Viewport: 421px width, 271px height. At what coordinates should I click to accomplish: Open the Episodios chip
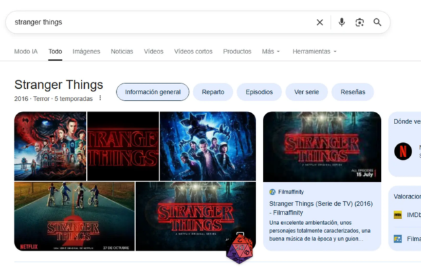coord(259,92)
